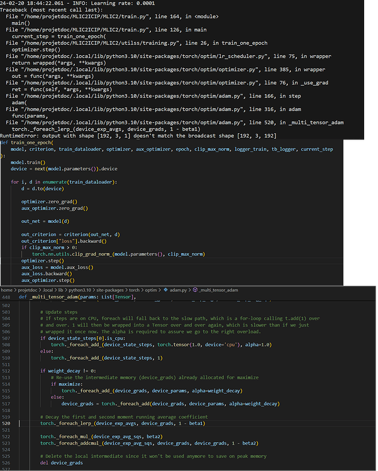Image resolution: width=378 pixels, height=471 pixels.
Task: Click the 'torch._foreach_addcmul_' call line
Action: (x=149, y=443)
